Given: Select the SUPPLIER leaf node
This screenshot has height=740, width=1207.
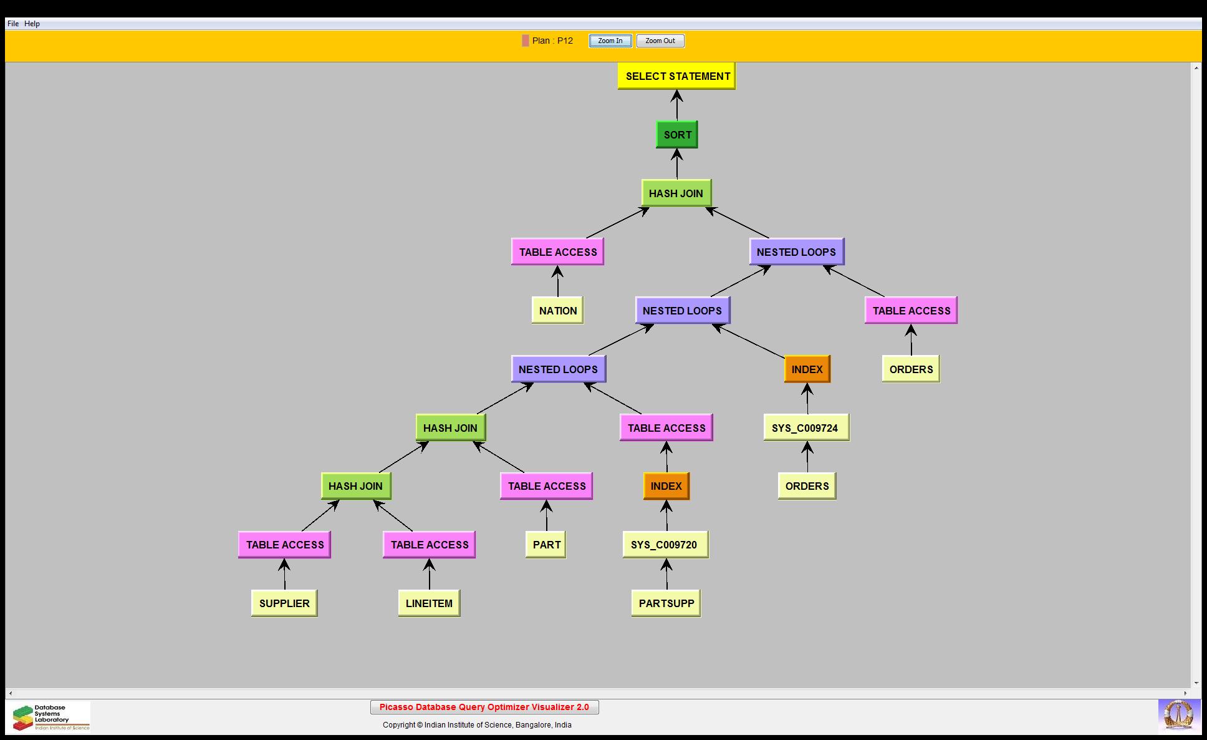Looking at the screenshot, I should 284,603.
